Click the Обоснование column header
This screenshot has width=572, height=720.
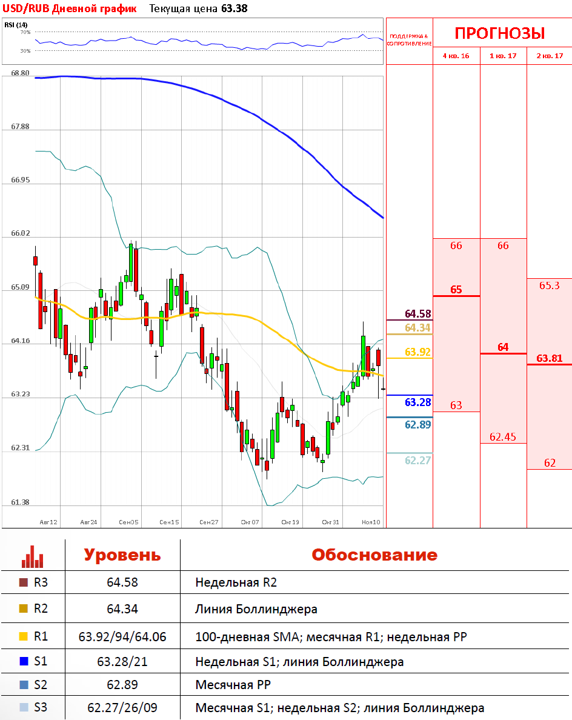pyautogui.click(x=374, y=555)
